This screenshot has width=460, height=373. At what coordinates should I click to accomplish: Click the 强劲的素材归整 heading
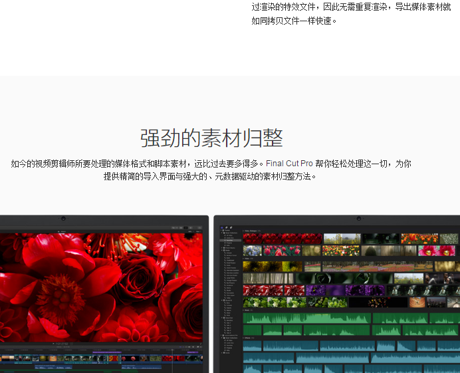[x=211, y=138]
